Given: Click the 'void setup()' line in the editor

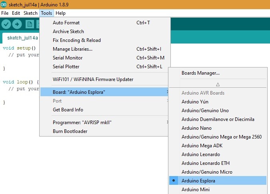Looking at the screenshot, I should pyautogui.click(x=19, y=48).
